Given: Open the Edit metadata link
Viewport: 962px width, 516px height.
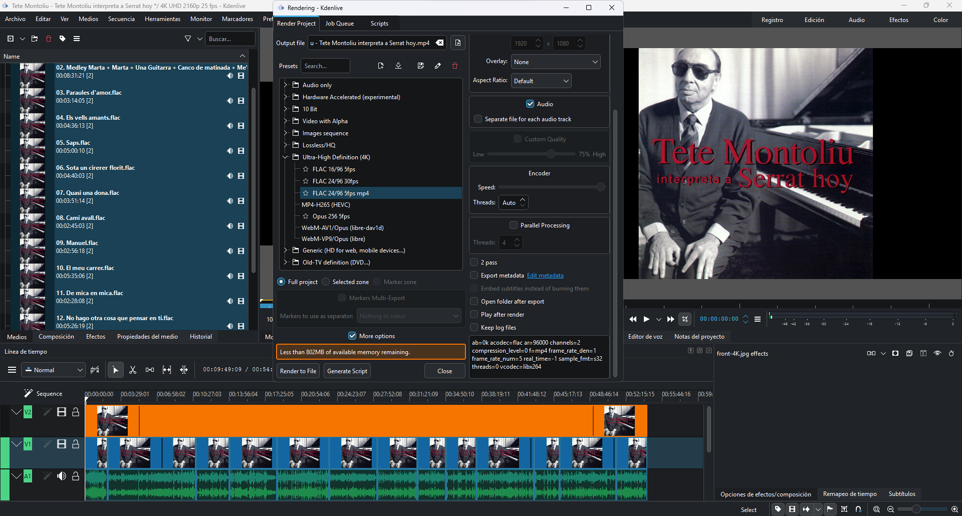Looking at the screenshot, I should [x=545, y=276].
